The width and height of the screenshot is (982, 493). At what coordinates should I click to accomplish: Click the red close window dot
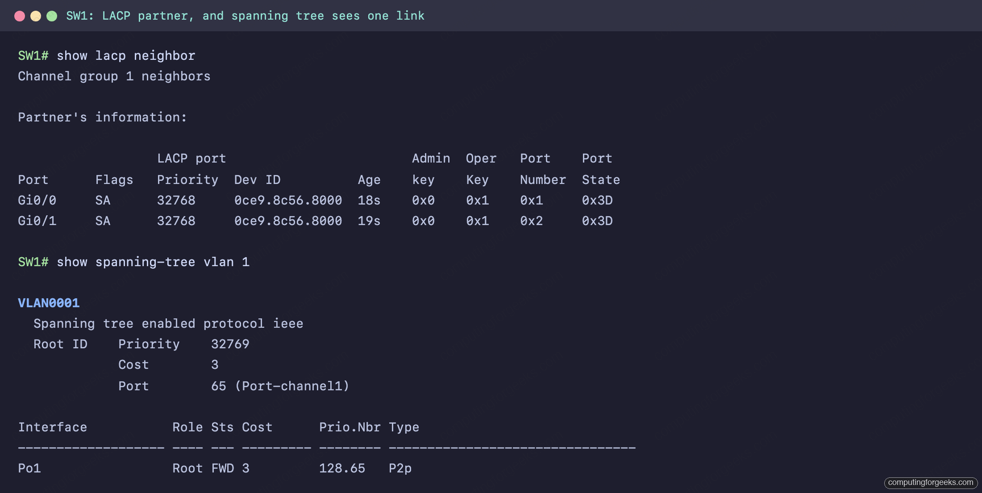click(x=20, y=16)
